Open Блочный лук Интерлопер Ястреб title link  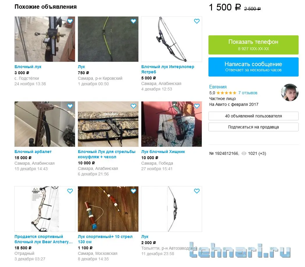(168, 69)
